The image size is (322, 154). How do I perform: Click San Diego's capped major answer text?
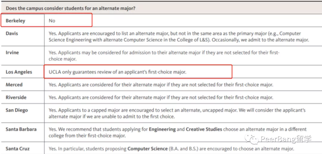(x=177, y=113)
